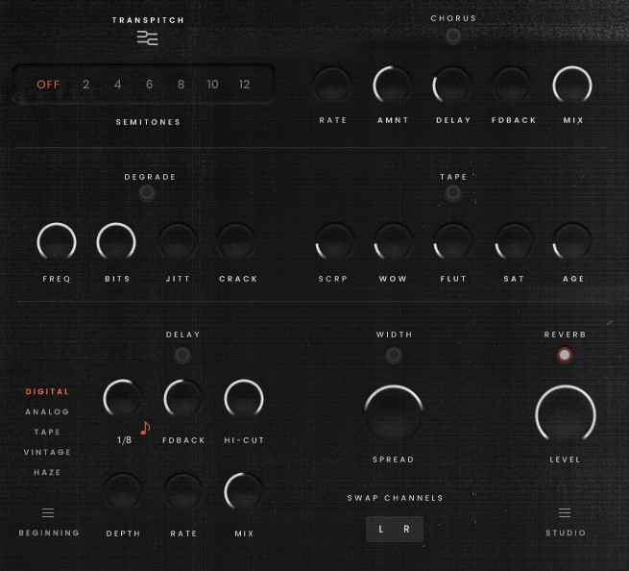Click the Delay Mix knob
Image resolution: width=629 pixels, height=571 pixels.
(x=244, y=492)
